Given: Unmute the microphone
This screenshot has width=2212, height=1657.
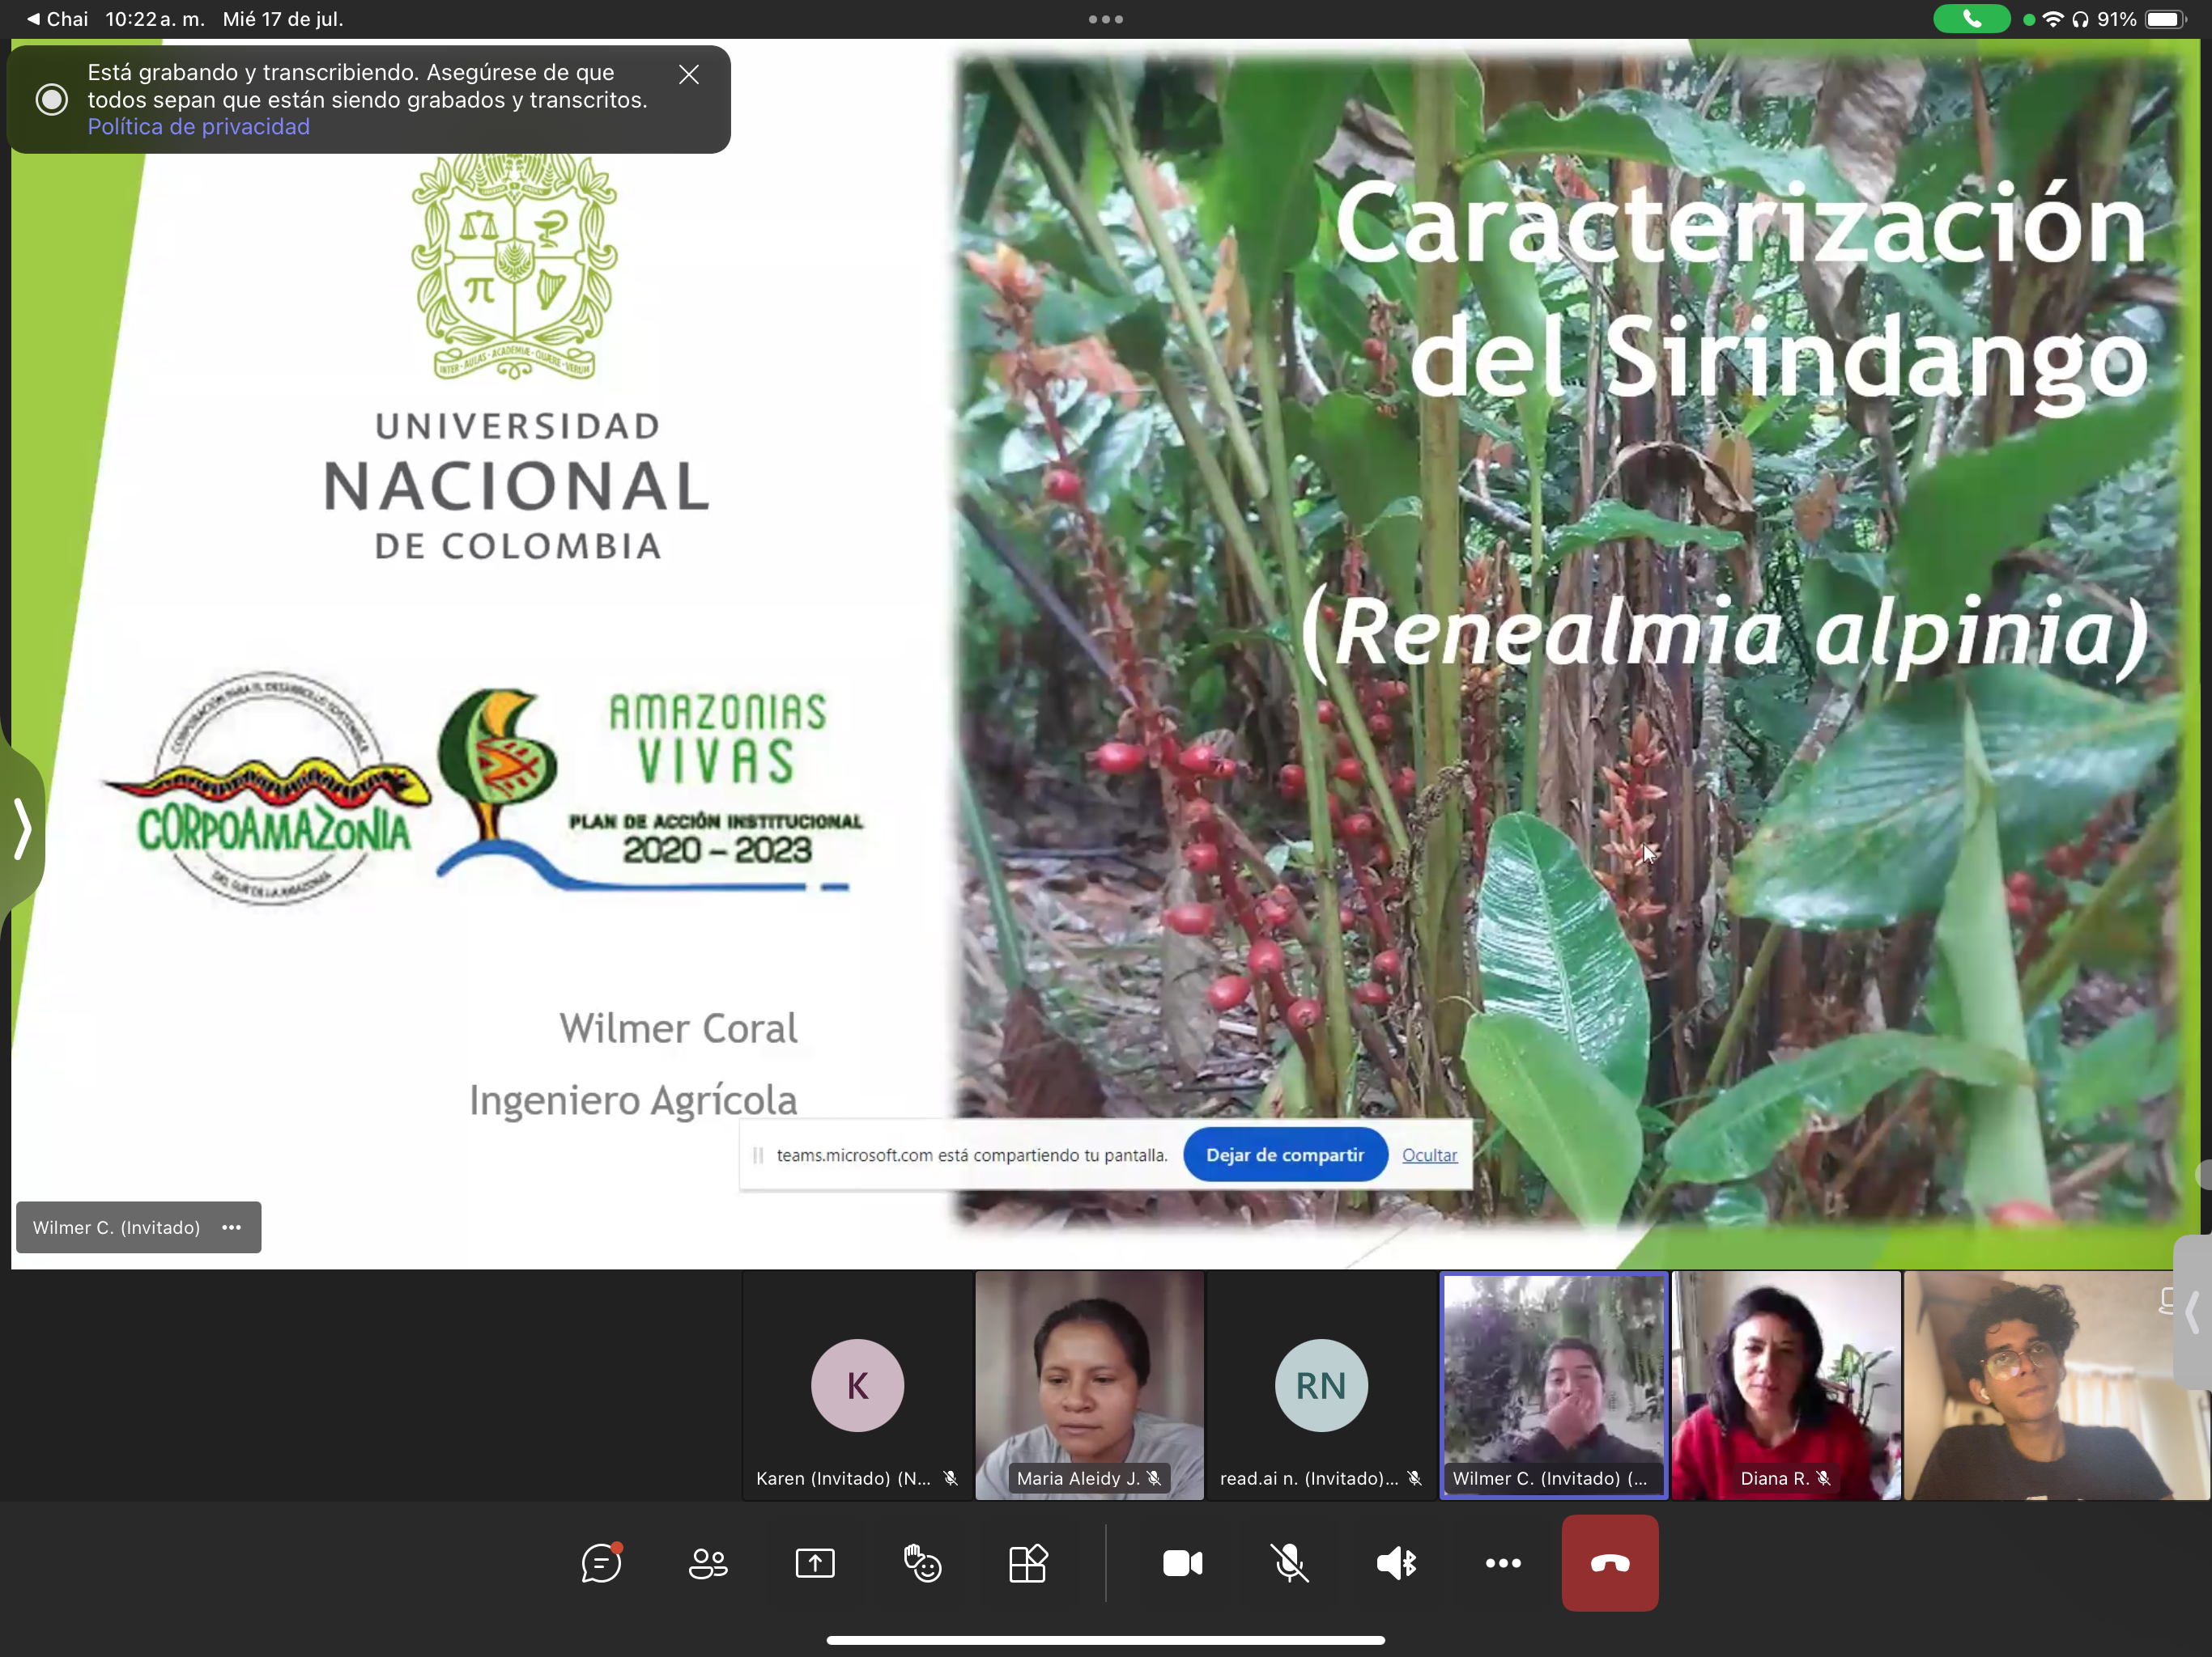Looking at the screenshot, I should (x=1289, y=1563).
